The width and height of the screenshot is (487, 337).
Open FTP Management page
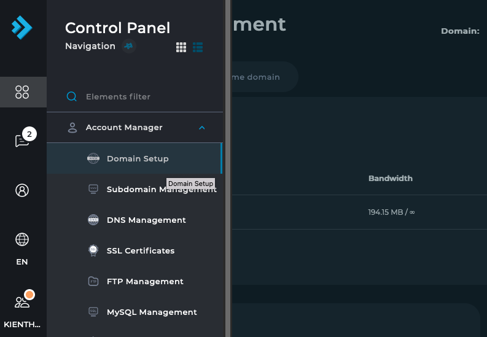145,281
